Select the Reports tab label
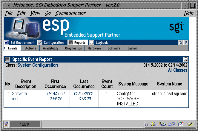Screen dimensions: 198x131 click(80, 43)
